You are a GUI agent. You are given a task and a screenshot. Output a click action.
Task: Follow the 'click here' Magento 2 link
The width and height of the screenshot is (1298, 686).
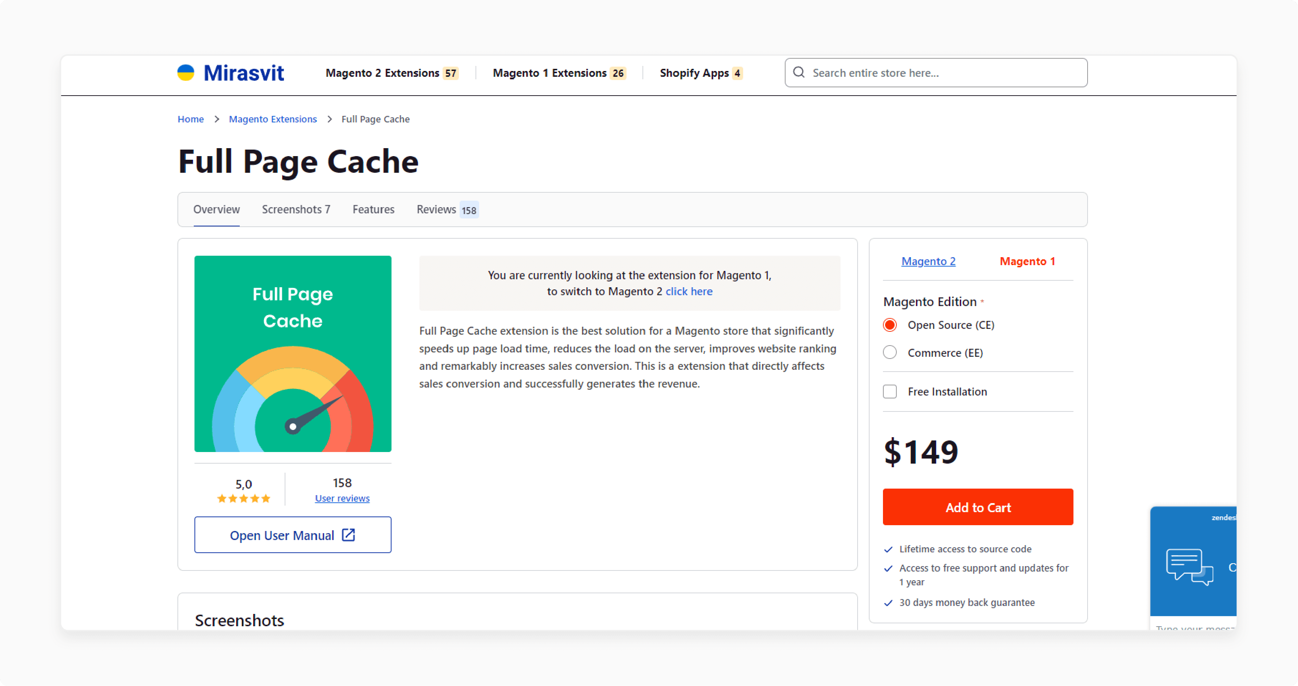pos(689,291)
